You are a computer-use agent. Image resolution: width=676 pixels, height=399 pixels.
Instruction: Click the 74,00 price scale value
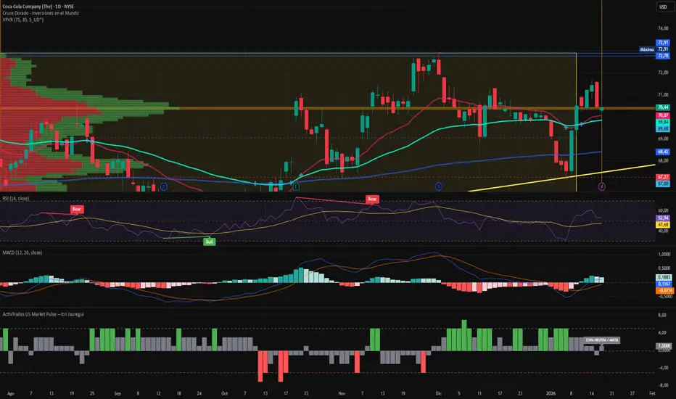click(x=663, y=28)
